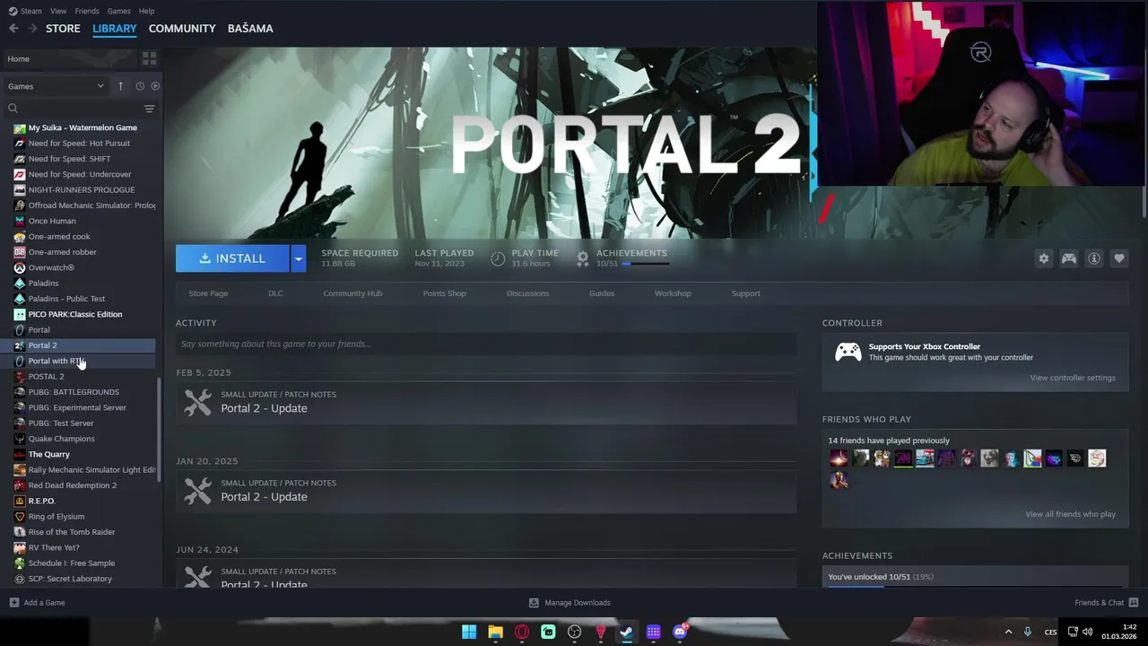
Task: Click the first friend avatar thumbnail
Action: [x=839, y=458]
